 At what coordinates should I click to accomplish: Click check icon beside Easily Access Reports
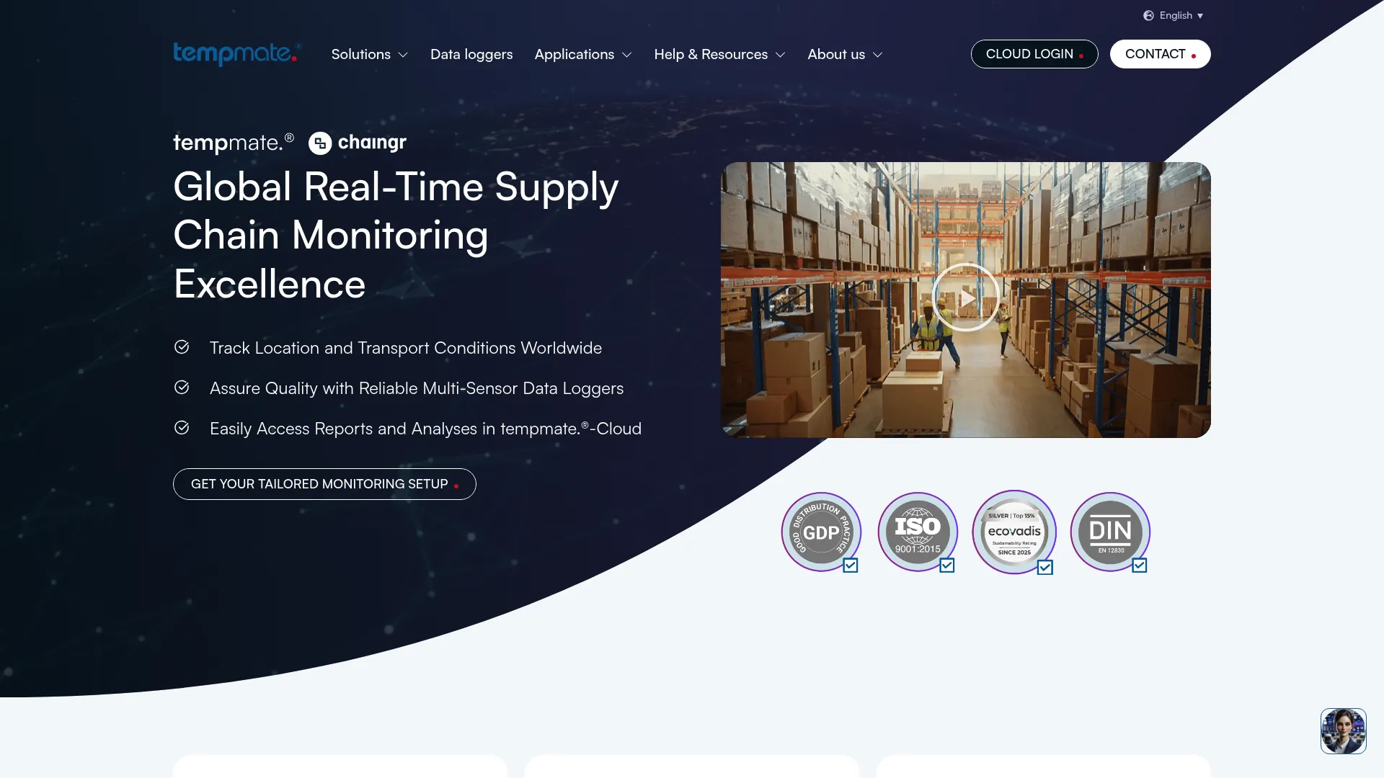tap(182, 428)
